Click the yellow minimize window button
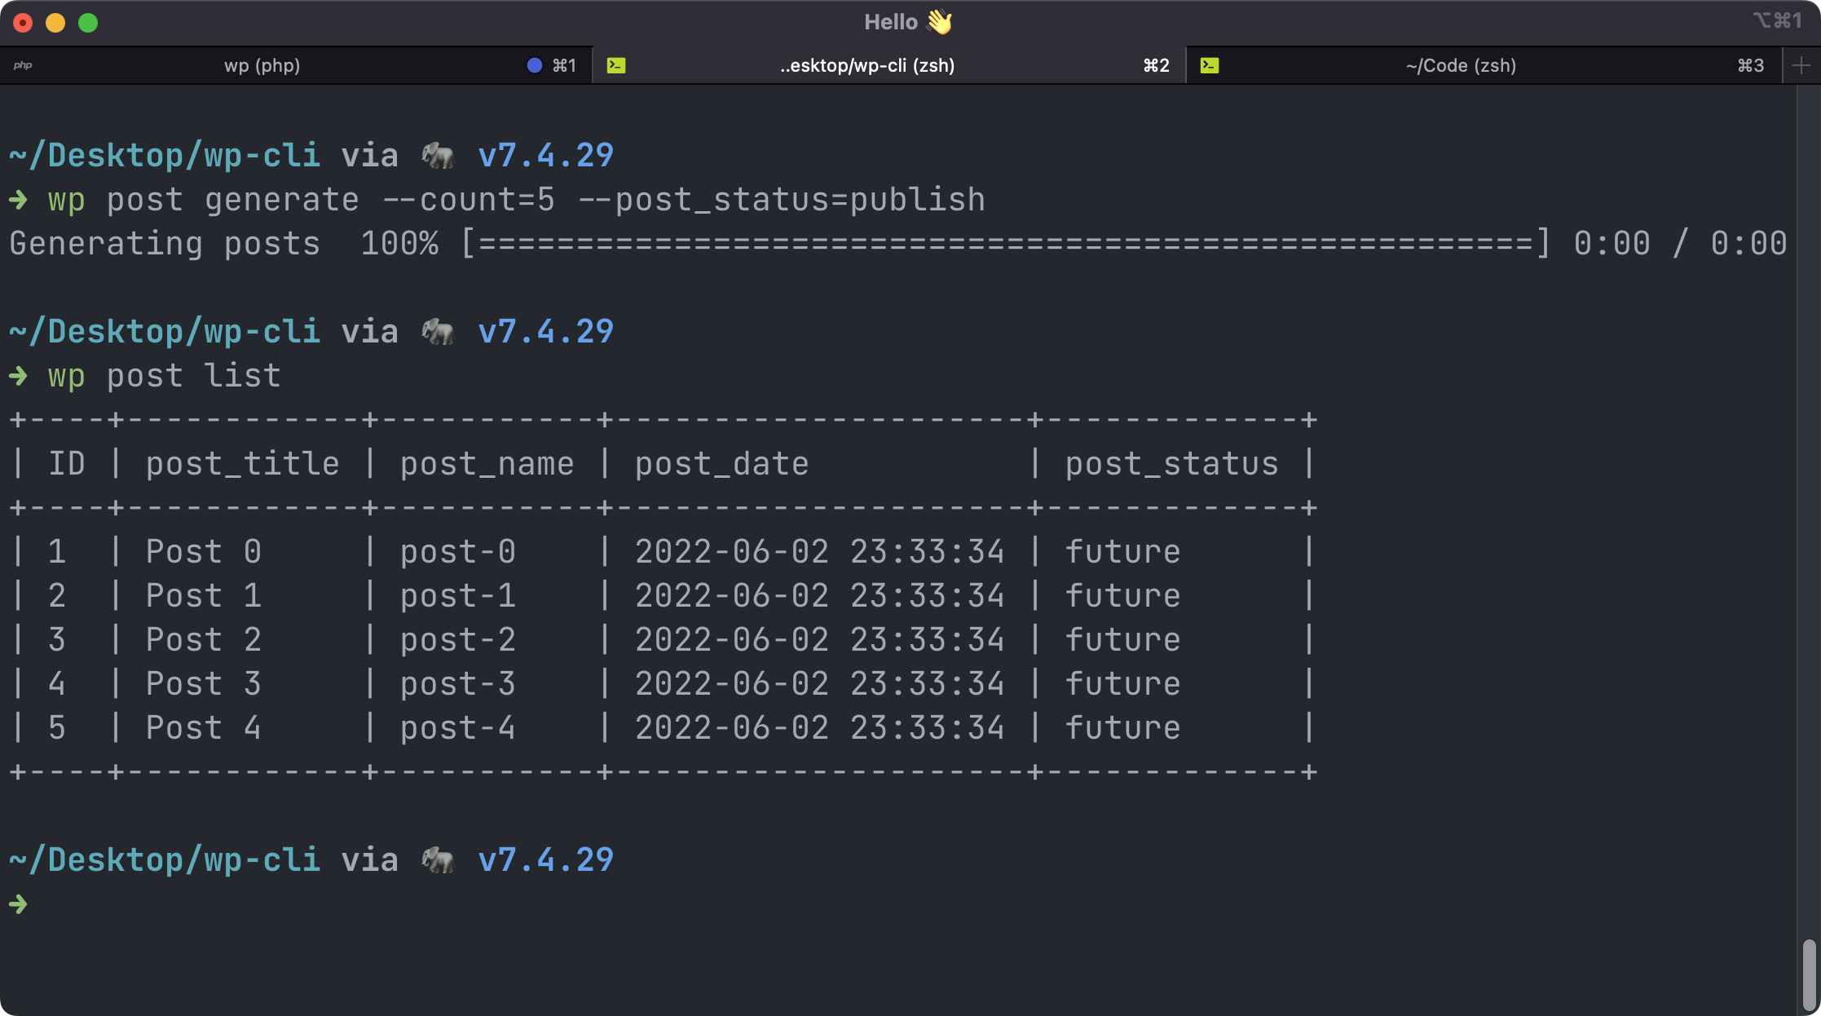Screen dimensions: 1821x1016 pos(55,23)
